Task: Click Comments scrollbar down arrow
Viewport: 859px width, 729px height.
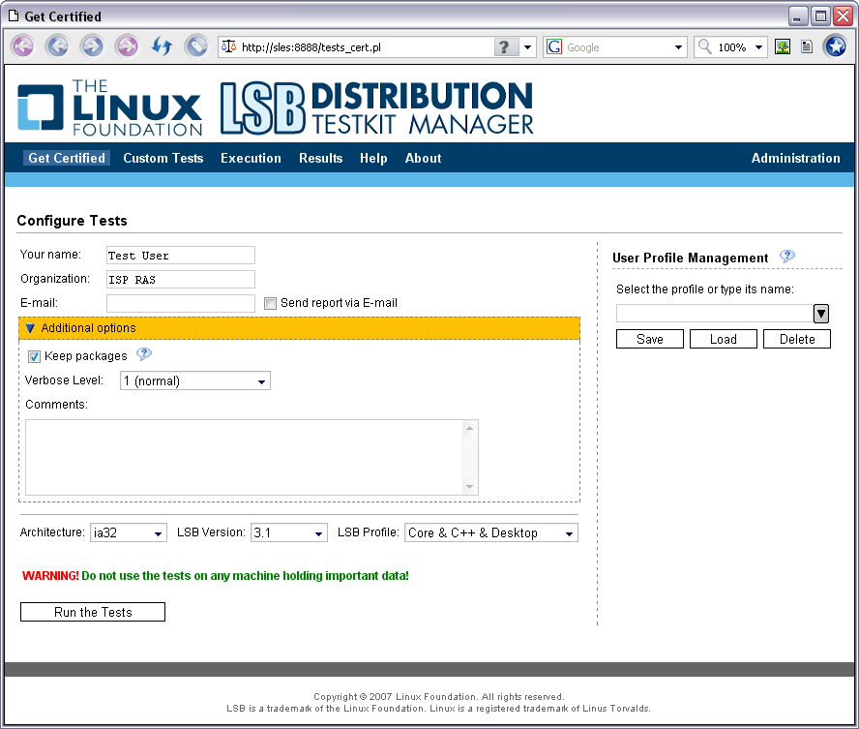Action: pos(469,487)
